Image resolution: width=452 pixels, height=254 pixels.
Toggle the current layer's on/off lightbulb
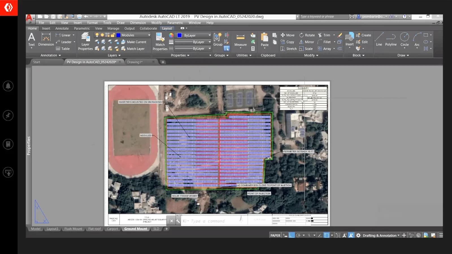tap(97, 35)
